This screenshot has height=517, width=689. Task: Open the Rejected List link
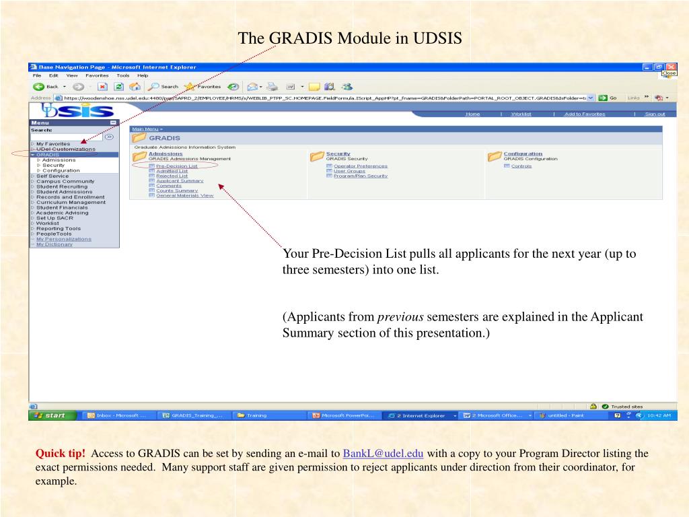[x=172, y=176]
